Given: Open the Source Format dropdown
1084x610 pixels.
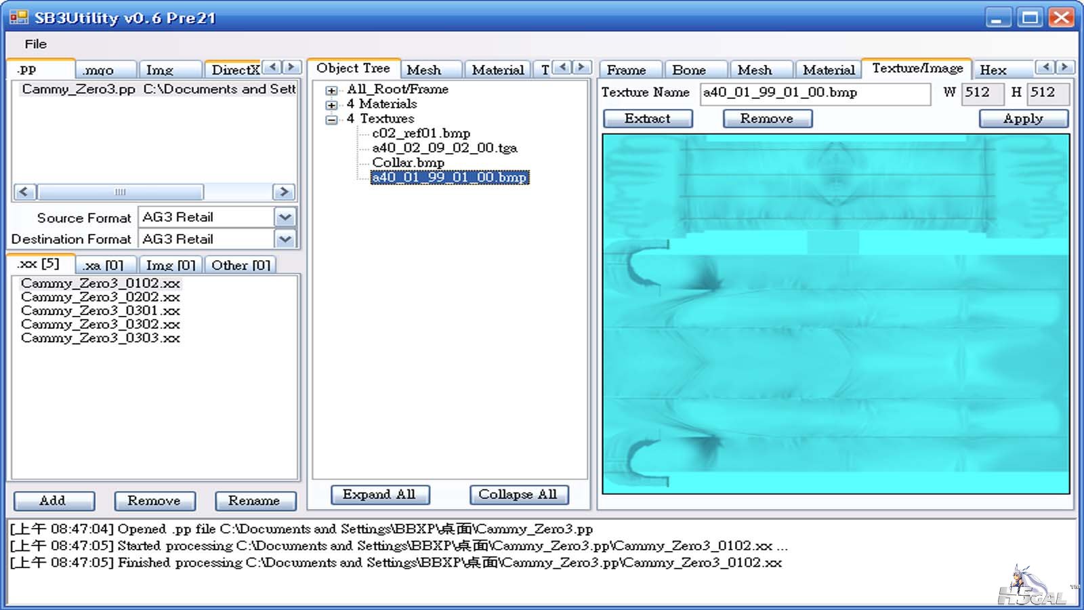Looking at the screenshot, I should 285,218.
